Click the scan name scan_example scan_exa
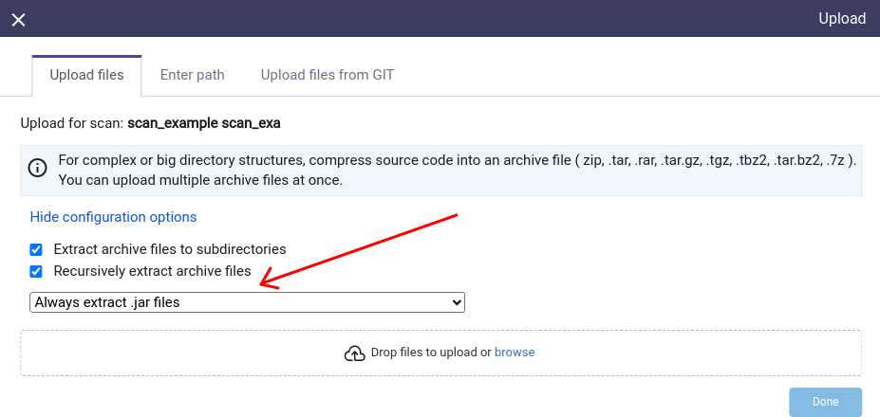The width and height of the screenshot is (880, 417). pos(204,123)
